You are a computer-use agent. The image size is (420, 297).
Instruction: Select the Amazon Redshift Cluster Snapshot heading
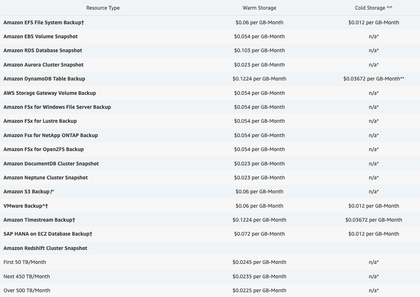click(x=45, y=248)
